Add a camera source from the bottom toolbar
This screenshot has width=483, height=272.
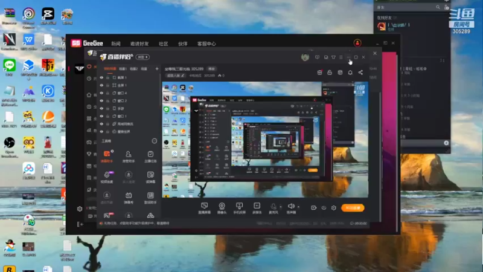(222, 208)
